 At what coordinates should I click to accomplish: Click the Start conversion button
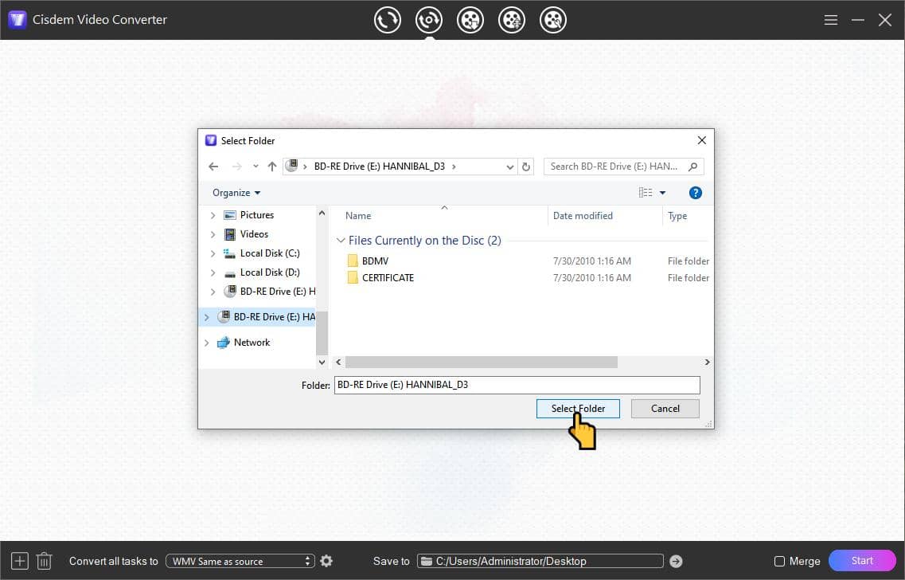(861, 561)
